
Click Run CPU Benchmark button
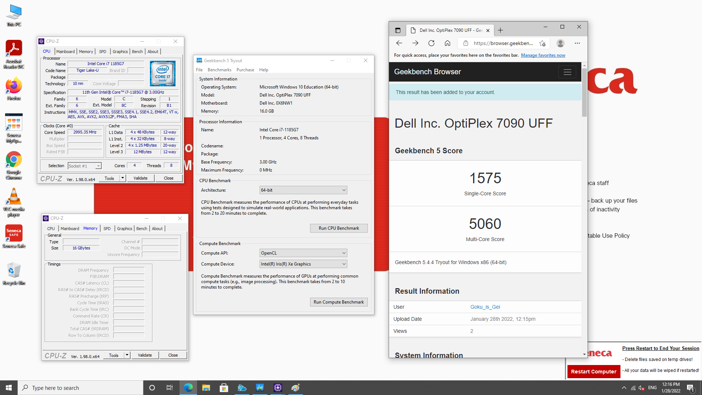click(339, 228)
